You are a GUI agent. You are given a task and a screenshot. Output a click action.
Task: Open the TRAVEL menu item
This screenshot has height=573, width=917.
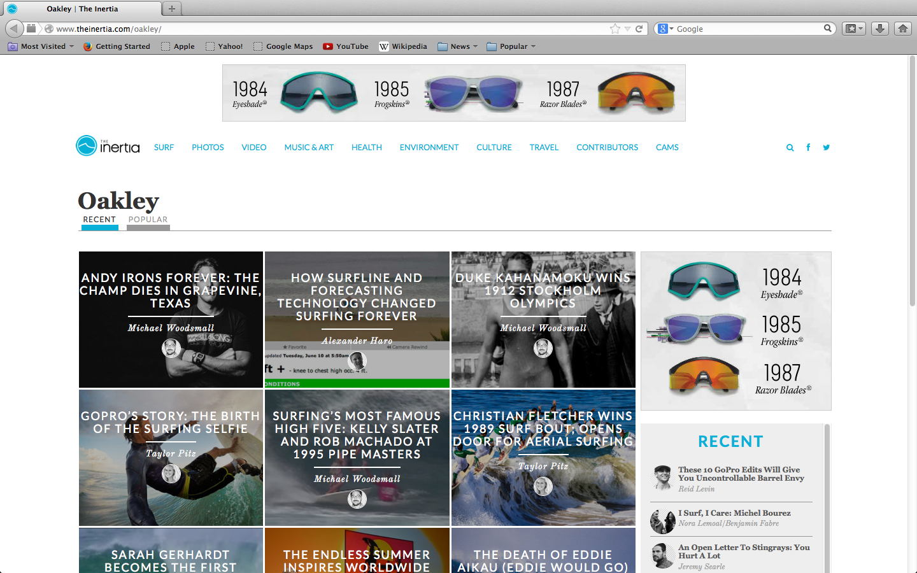pyautogui.click(x=544, y=147)
